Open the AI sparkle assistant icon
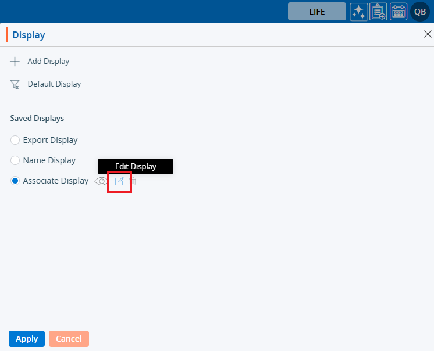Image resolution: width=434 pixels, height=351 pixels. pyautogui.click(x=358, y=12)
